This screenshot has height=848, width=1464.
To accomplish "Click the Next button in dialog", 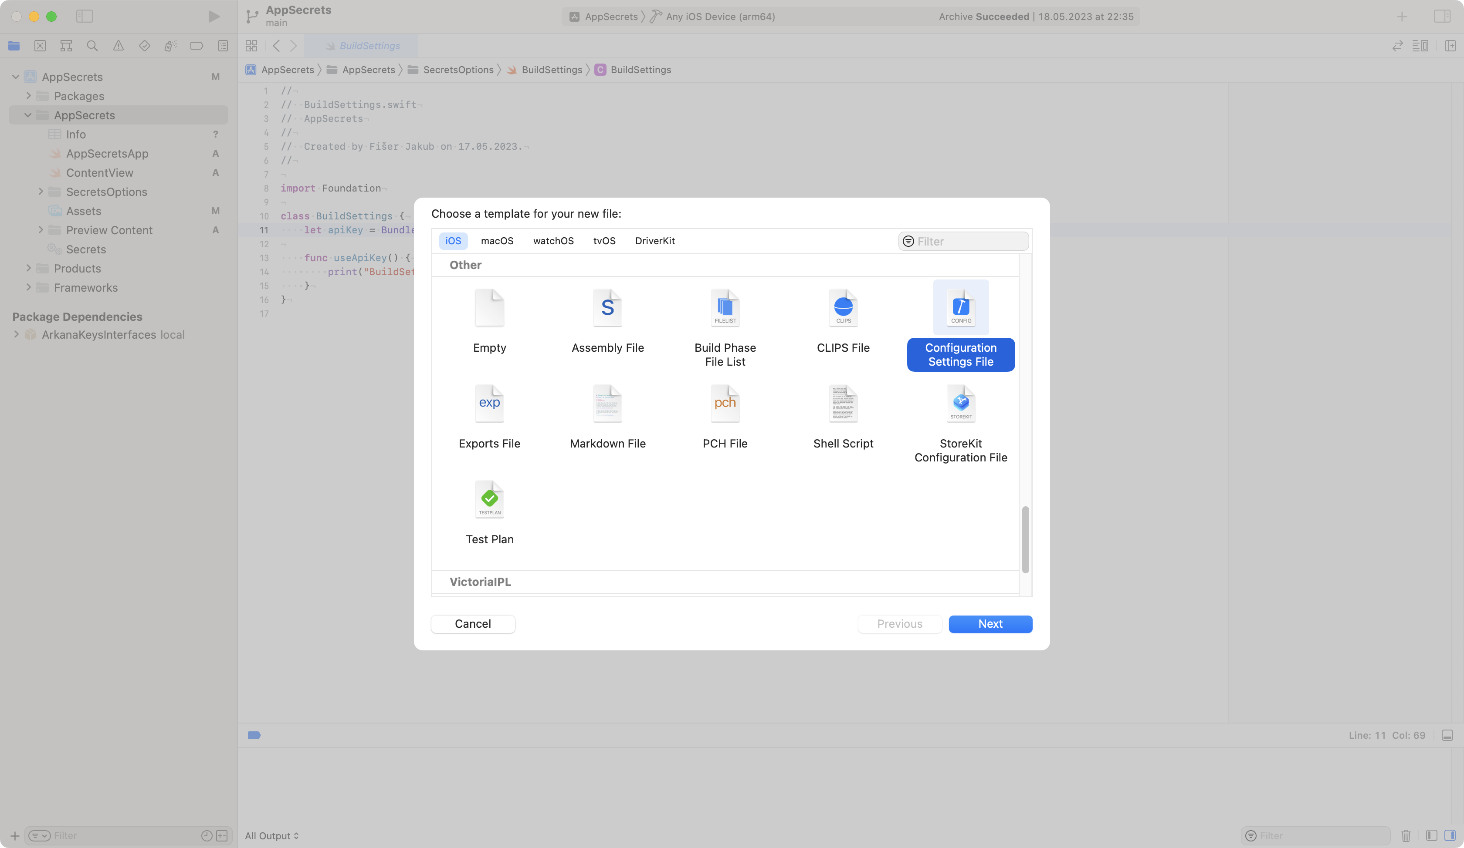I will click(990, 624).
